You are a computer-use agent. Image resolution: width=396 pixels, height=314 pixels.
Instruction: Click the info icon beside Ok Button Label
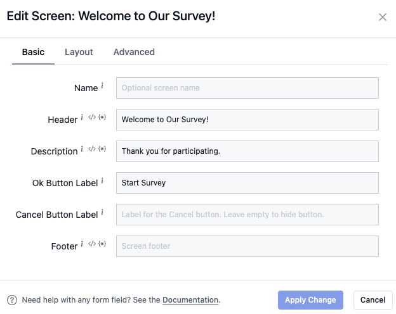point(102,181)
